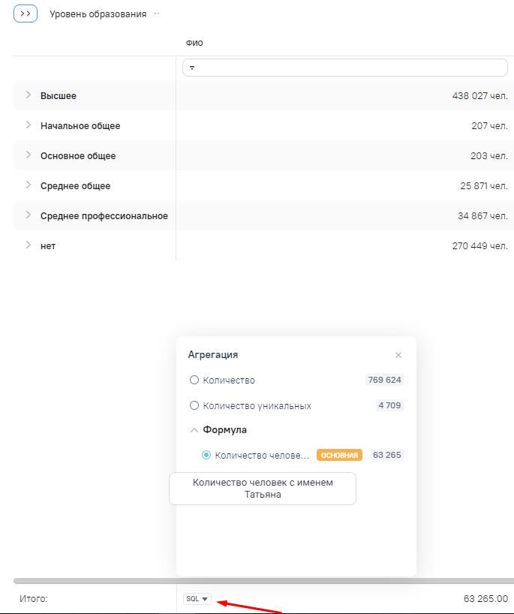Collapse the Формула section
Screen dimensions: 514x614
[x=194, y=430]
